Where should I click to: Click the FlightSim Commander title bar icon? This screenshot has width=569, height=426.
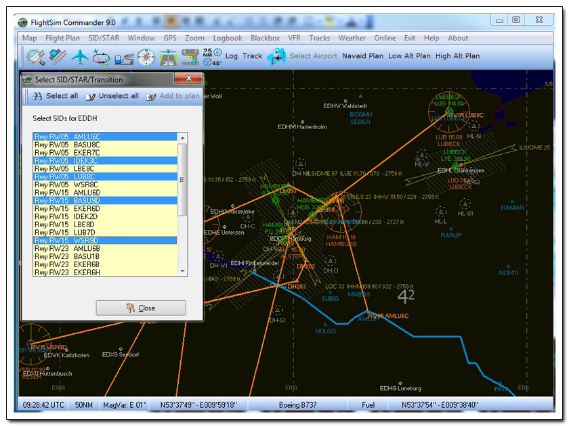pos(22,22)
